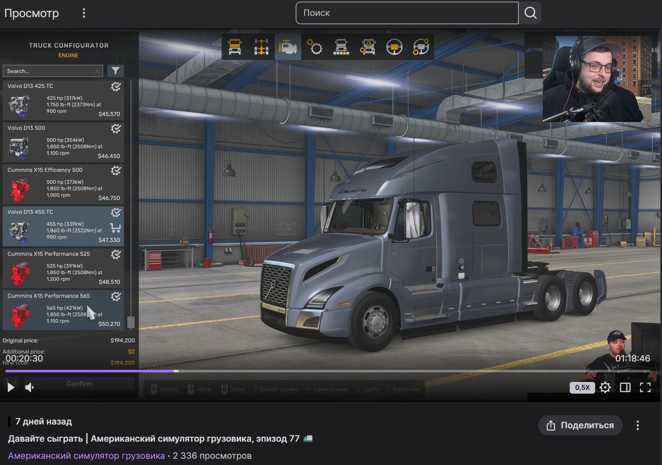Screen dimensions: 662x465
Task: Switch the player to theater mode
Action: (x=625, y=387)
